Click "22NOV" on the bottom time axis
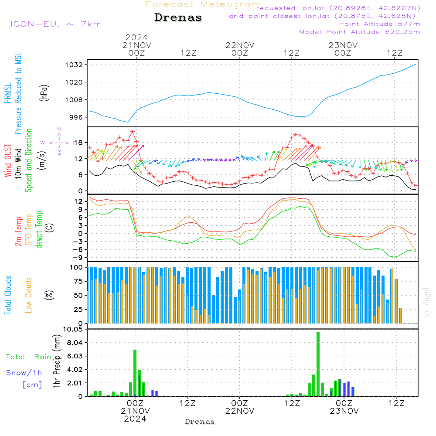The width and height of the screenshot is (436, 436). tap(240, 411)
